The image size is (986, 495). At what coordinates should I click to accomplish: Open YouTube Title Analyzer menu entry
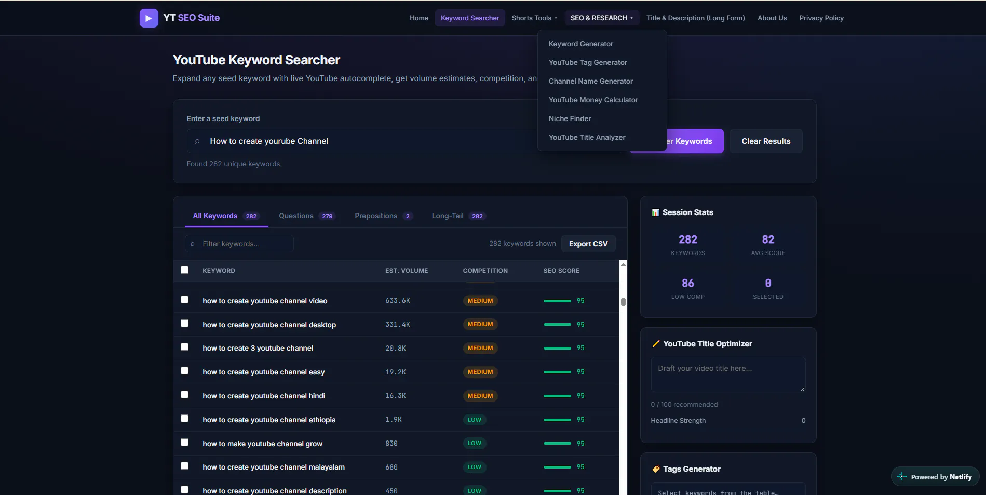coord(587,138)
